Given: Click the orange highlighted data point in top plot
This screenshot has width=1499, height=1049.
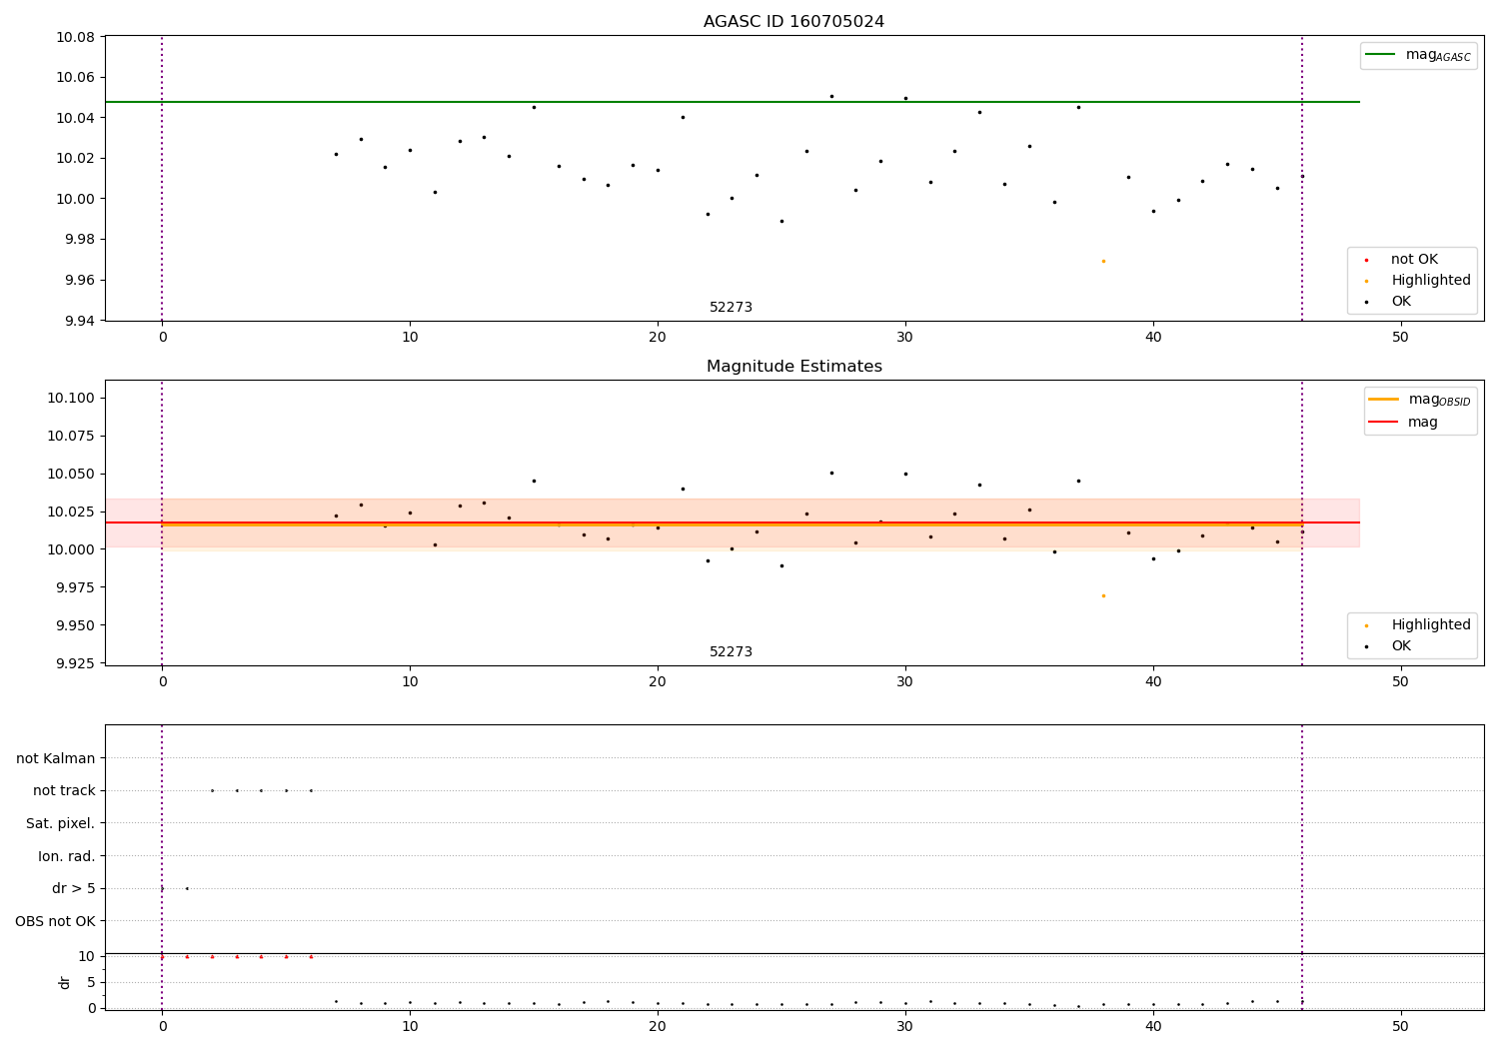Looking at the screenshot, I should pos(1103,261).
